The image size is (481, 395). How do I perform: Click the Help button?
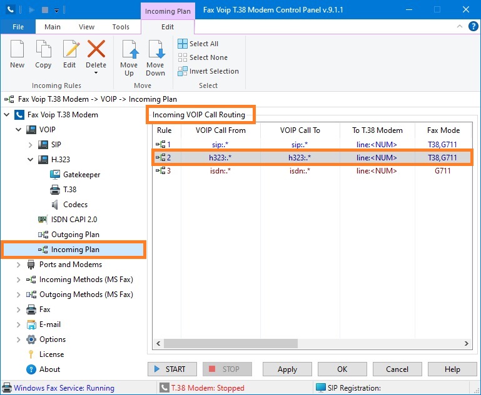[452, 369]
